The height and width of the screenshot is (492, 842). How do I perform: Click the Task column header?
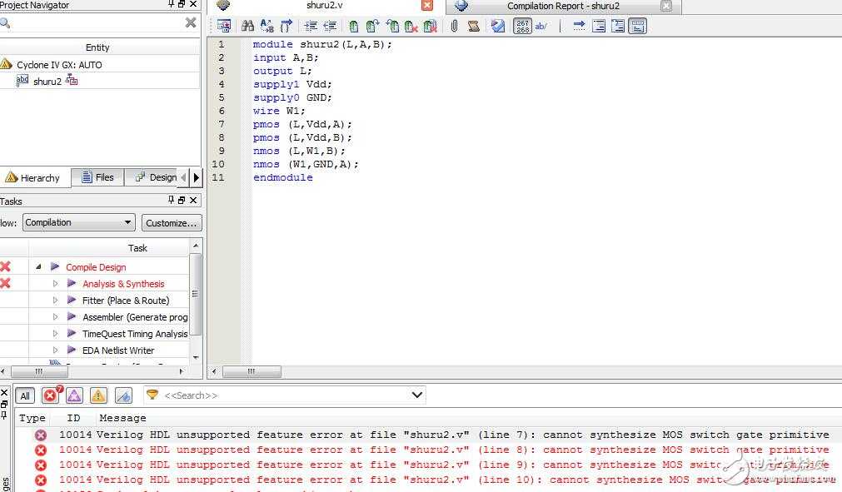coord(137,248)
